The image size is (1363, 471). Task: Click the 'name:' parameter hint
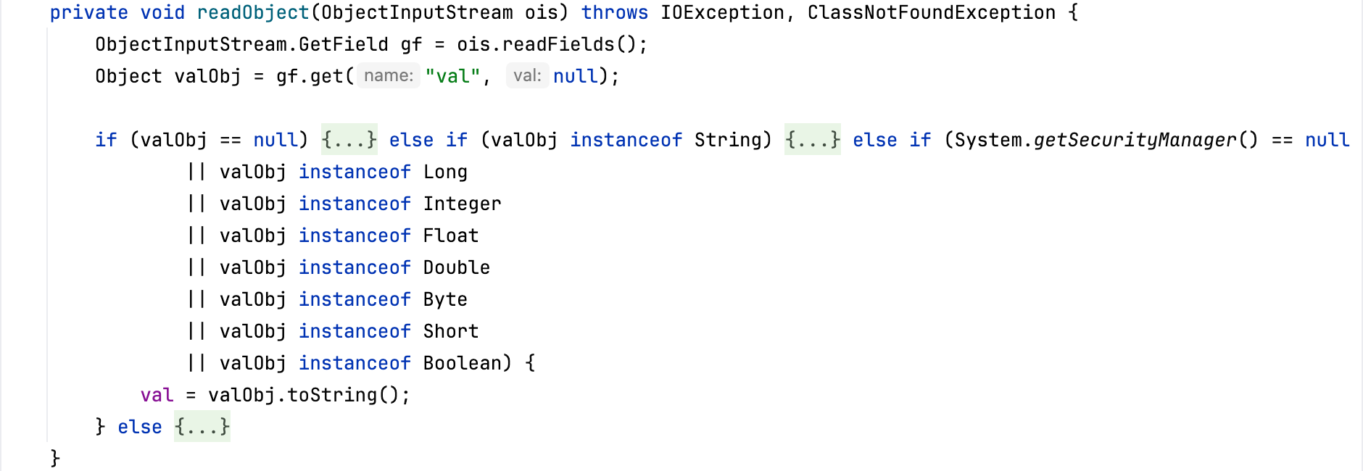pos(389,75)
